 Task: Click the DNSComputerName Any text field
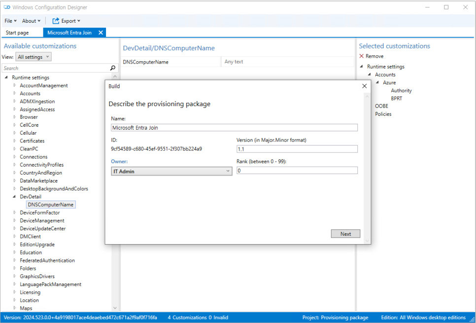287,62
